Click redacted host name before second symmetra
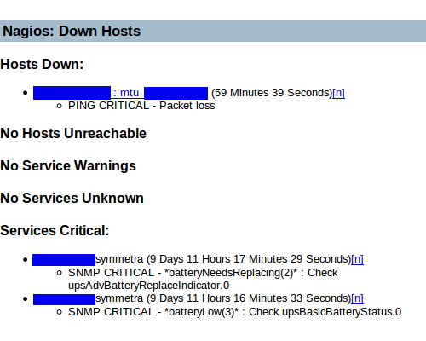426x341 pixels. 64,299
